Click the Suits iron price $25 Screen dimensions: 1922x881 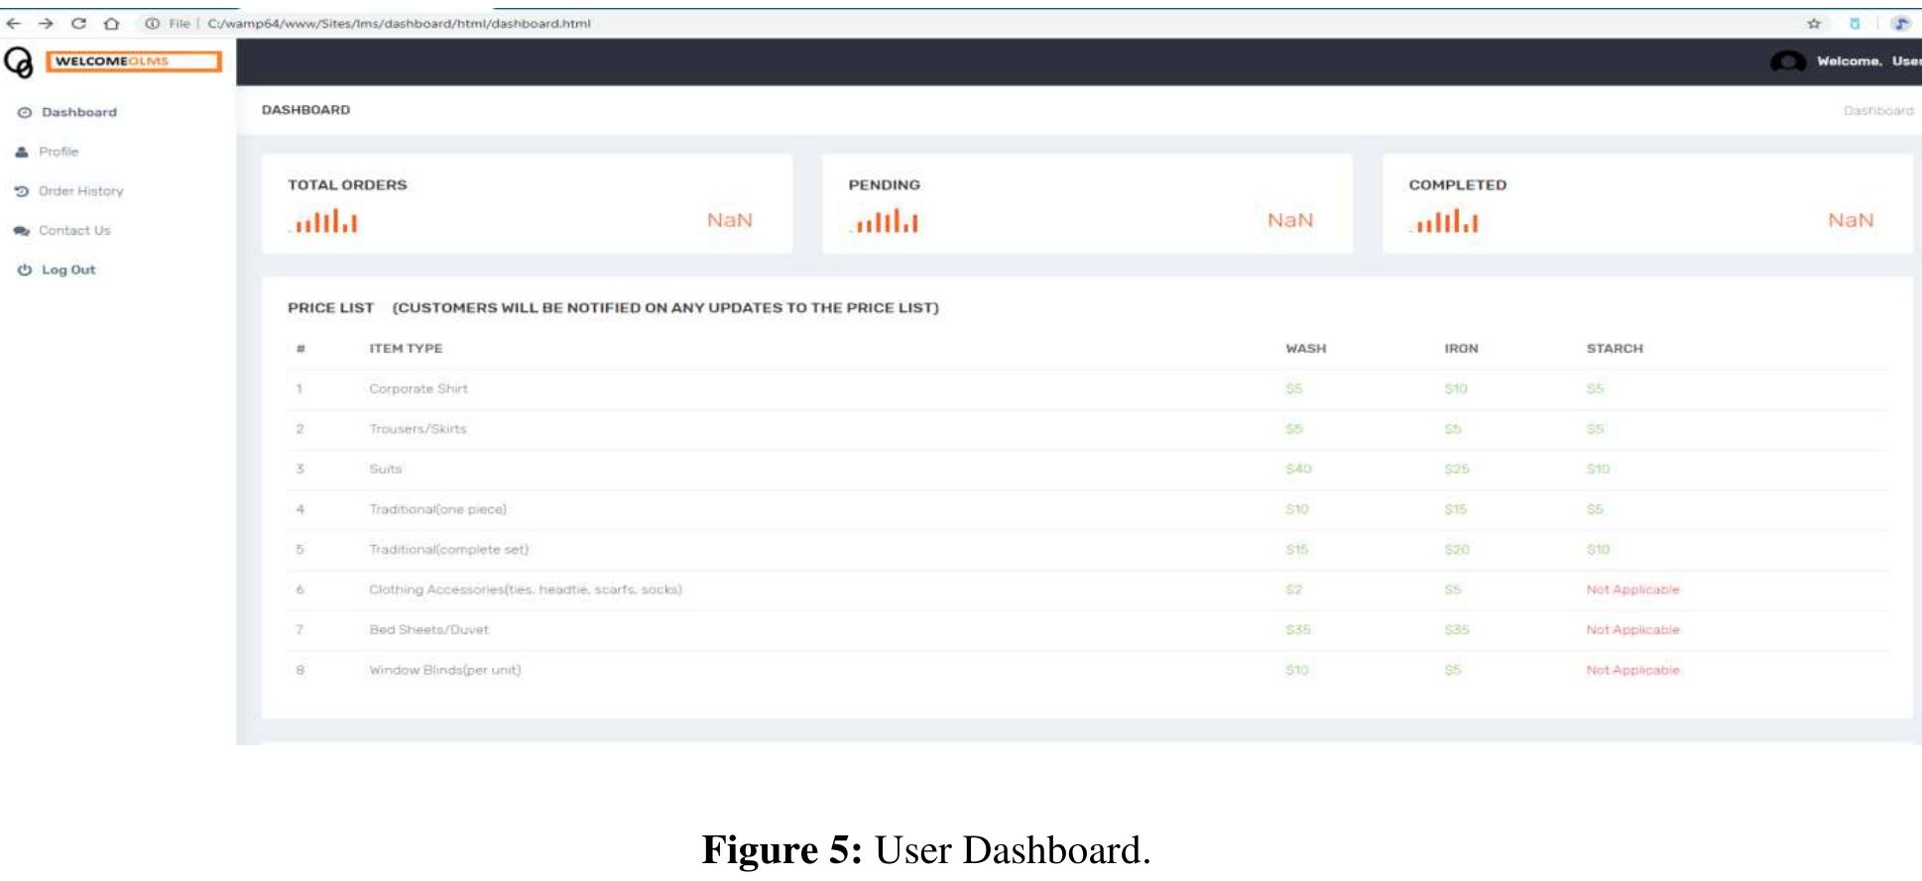click(x=1456, y=469)
